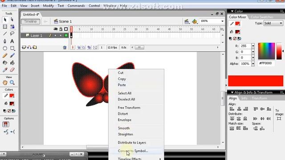Screen dimensions: 285x160
Task: Select the Brush tool
Action: 12,56
